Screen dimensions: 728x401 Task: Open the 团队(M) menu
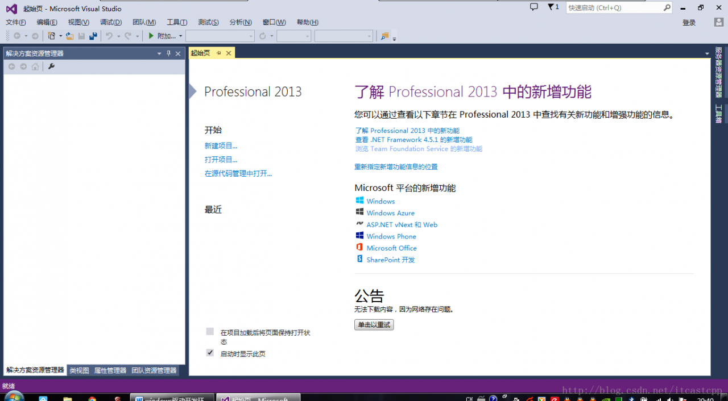[x=144, y=22]
